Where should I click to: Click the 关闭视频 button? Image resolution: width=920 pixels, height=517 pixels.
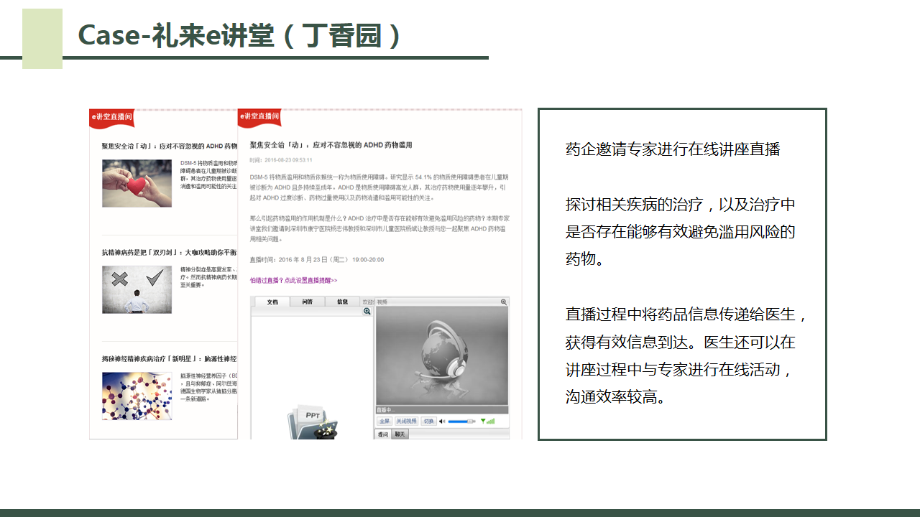(406, 421)
